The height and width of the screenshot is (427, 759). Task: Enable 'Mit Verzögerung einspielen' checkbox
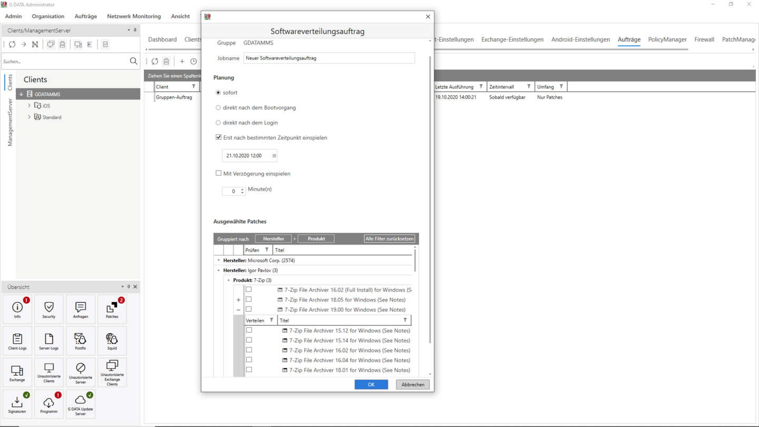tap(218, 173)
